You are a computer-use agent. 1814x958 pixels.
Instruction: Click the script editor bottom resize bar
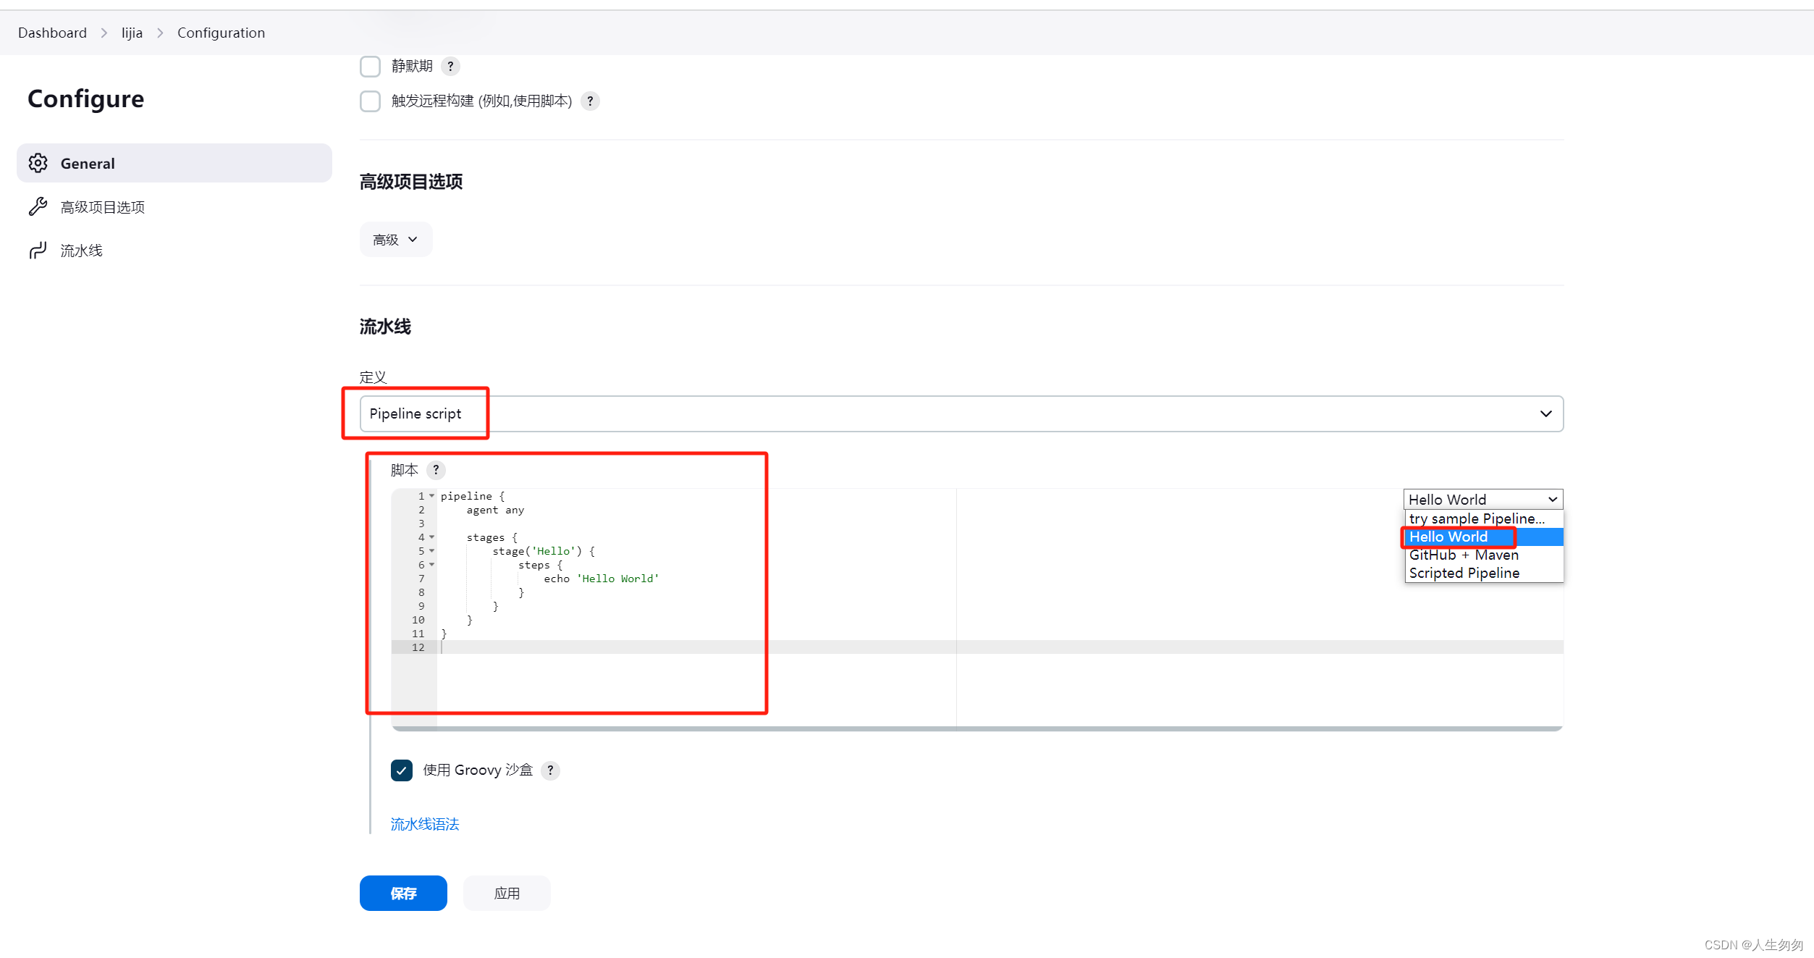pos(977,728)
